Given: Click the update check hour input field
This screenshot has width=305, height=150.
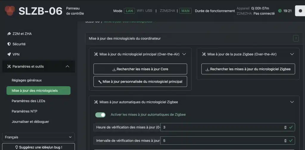Looking at the screenshot, I should point(222,127).
